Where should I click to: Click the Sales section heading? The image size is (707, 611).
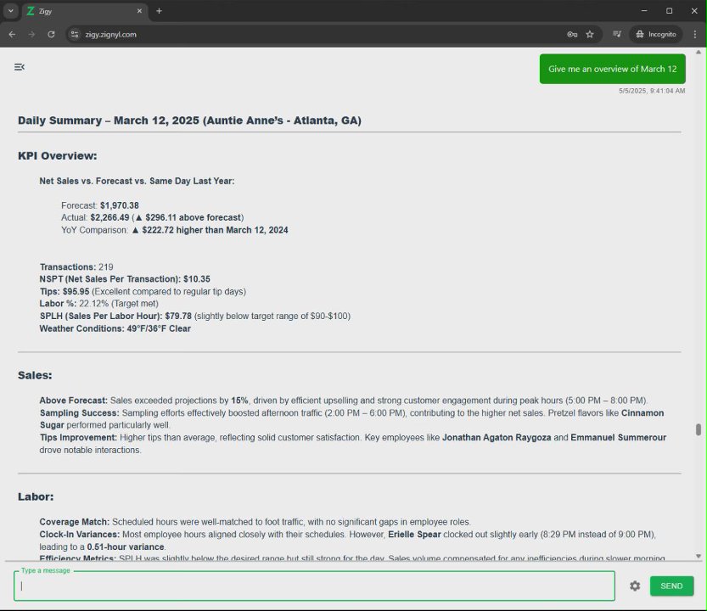35,375
